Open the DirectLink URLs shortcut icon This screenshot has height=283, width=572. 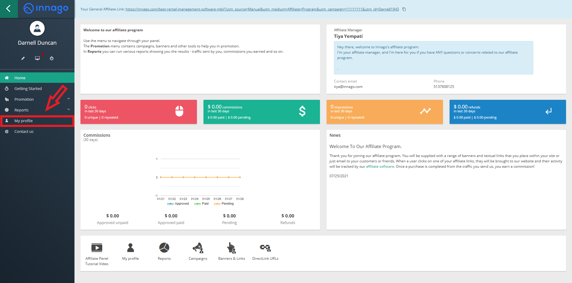265,248
